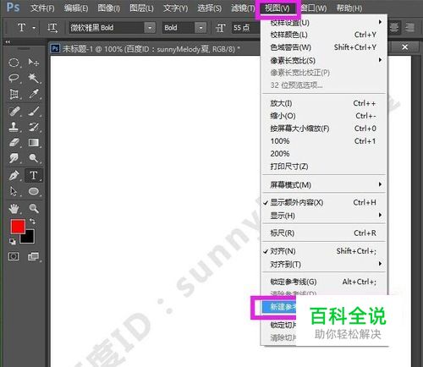Reset default foreground and background colors
This screenshot has width=423, height=367.
[13, 242]
